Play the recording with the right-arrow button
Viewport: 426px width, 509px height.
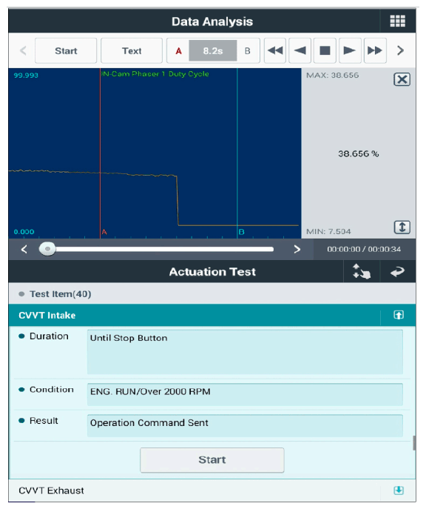(350, 50)
